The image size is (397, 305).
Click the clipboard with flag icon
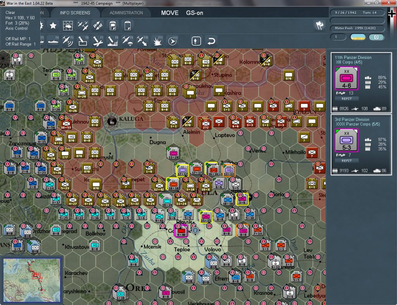click(113, 26)
